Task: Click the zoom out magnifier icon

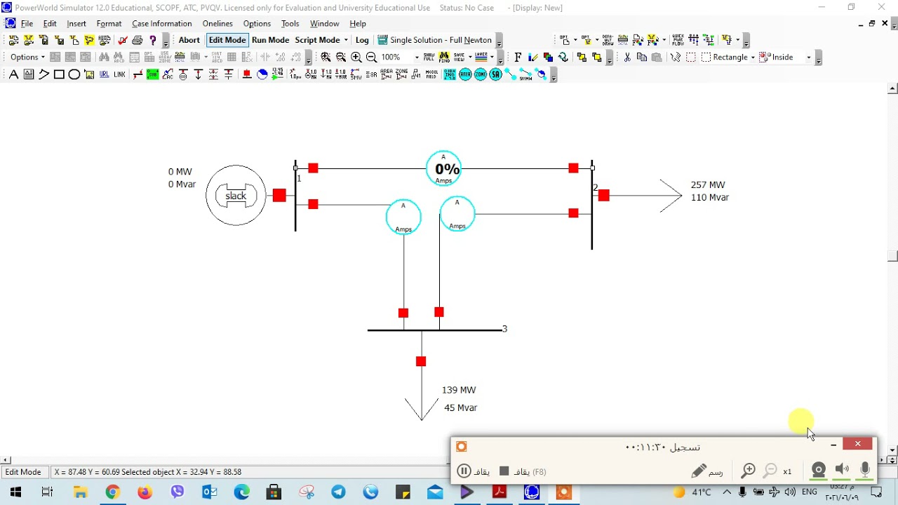Action: click(x=371, y=57)
